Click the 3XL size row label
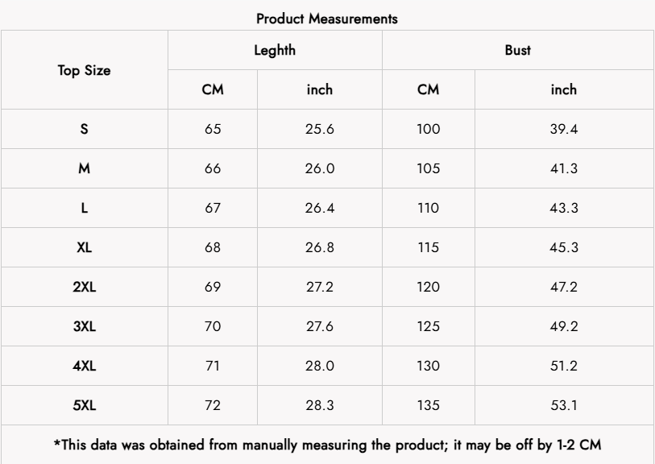Image resolution: width=655 pixels, height=464 pixels. point(84,325)
